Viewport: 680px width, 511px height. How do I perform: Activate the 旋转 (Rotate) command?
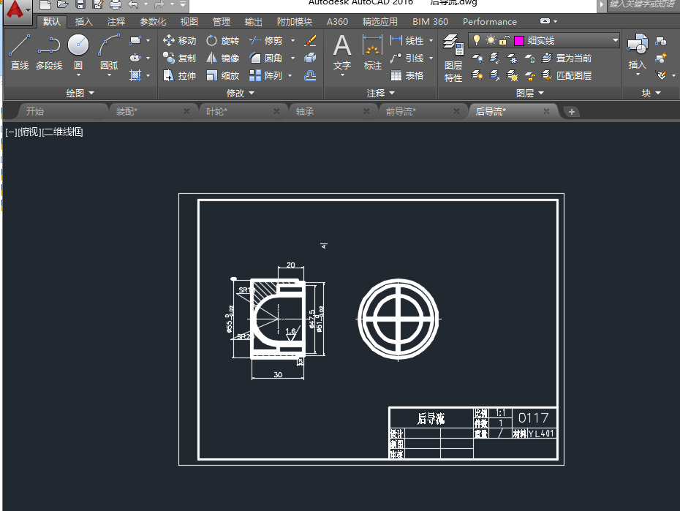(222, 40)
